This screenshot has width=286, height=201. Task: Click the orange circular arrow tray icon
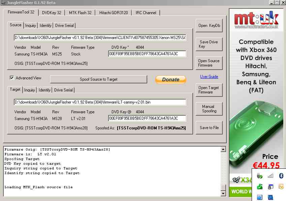(x=281, y=187)
